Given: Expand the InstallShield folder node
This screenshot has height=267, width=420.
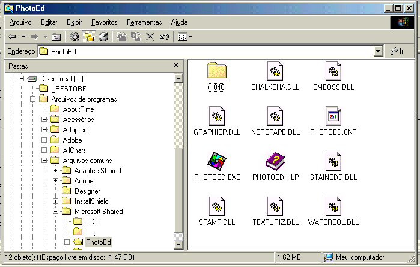Looking at the screenshot, I should pyautogui.click(x=56, y=201).
